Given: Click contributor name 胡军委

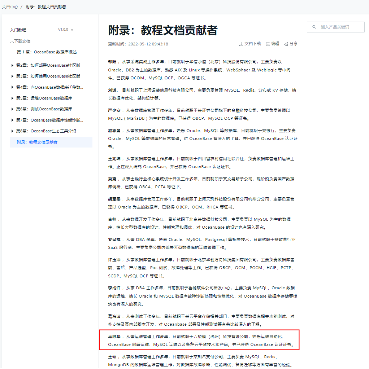Looking at the screenshot, I should (114, 199).
